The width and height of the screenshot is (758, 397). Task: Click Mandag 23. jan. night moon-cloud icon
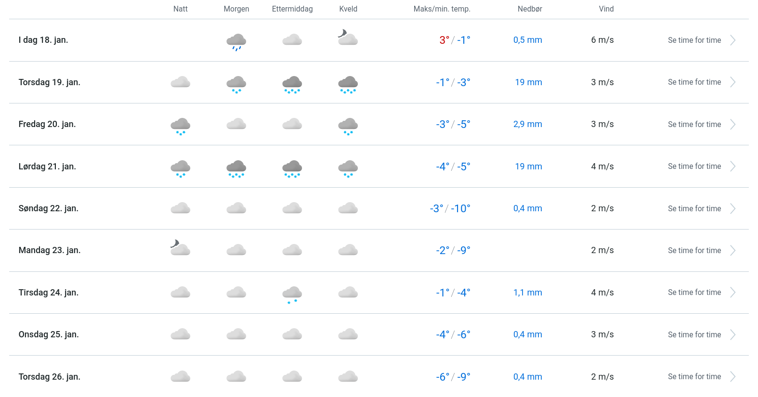coord(180,248)
